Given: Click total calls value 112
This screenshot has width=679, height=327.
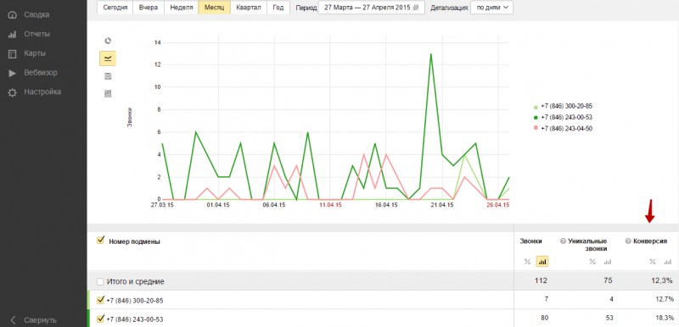Looking at the screenshot, I should coord(541,280).
